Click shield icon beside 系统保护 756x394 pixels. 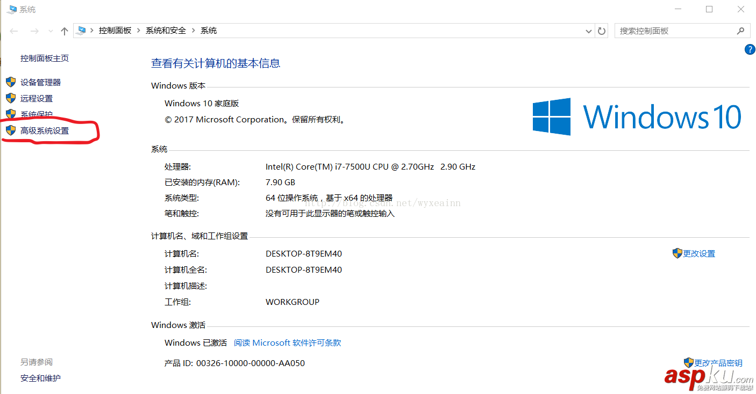11,114
